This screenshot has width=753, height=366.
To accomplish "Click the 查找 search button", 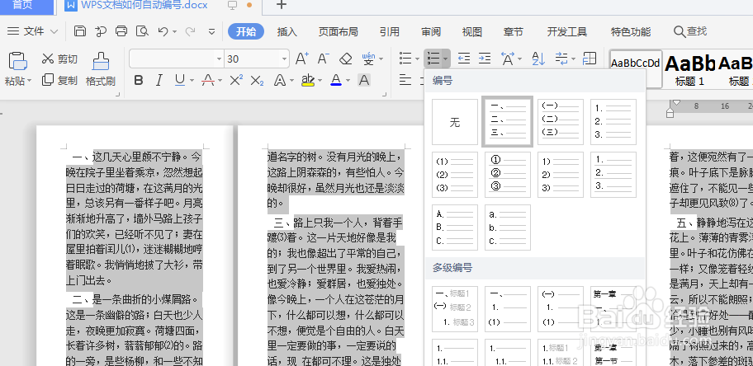I will 690,31.
